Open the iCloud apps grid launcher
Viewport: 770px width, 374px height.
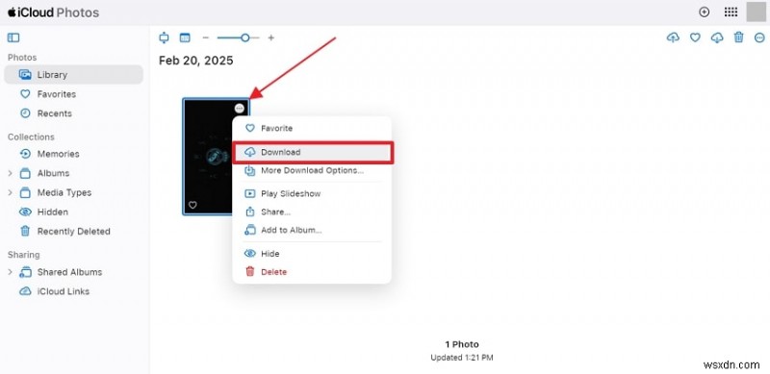(731, 12)
